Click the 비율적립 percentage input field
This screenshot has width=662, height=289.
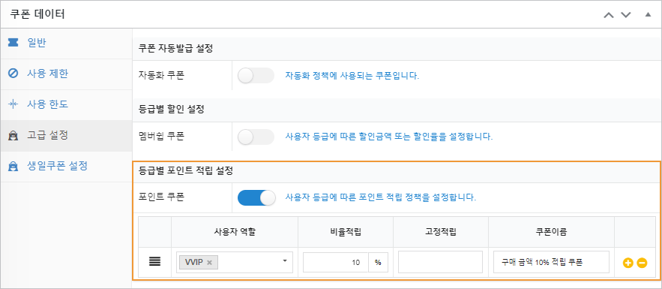pyautogui.click(x=336, y=262)
